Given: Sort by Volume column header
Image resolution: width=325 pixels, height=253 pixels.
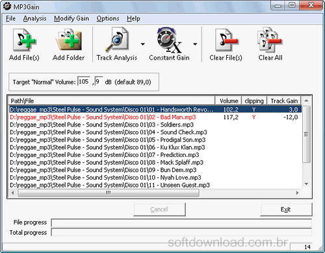Looking at the screenshot, I should click(x=228, y=101).
